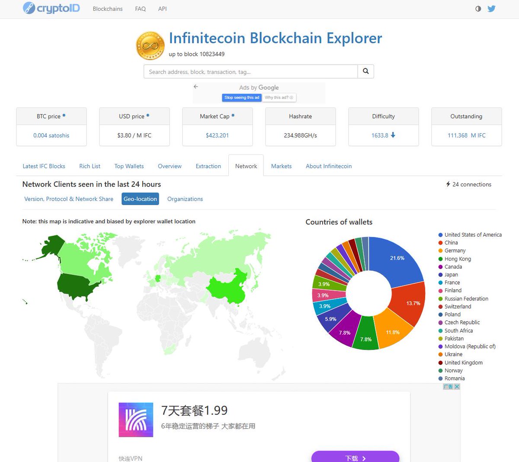This screenshot has width=519, height=462.
Task: Click the USD price asterisk icon
Action: pyautogui.click(x=147, y=115)
